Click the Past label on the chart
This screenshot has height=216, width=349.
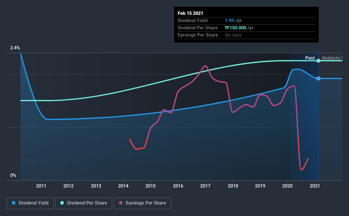tap(310, 58)
